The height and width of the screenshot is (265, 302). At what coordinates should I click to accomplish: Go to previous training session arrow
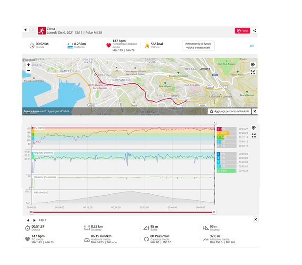(x=25, y=30)
